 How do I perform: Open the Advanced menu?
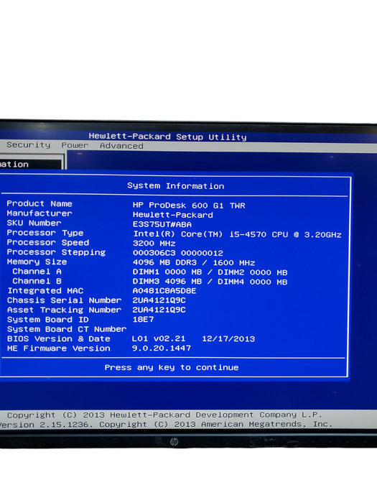coord(121,146)
